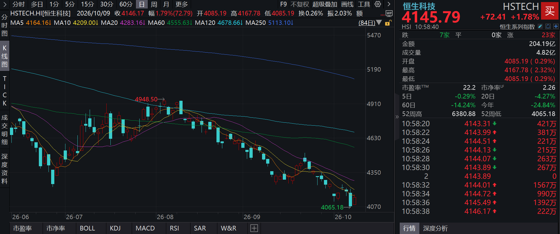Open the 84日 range dropdown triangle
The image size is (560, 234).
[379, 22]
